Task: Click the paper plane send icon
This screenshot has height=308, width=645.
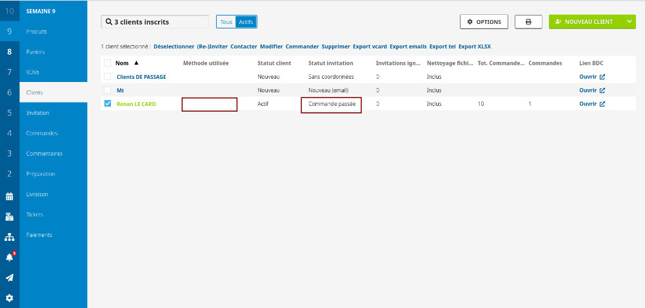Action: click(9, 278)
